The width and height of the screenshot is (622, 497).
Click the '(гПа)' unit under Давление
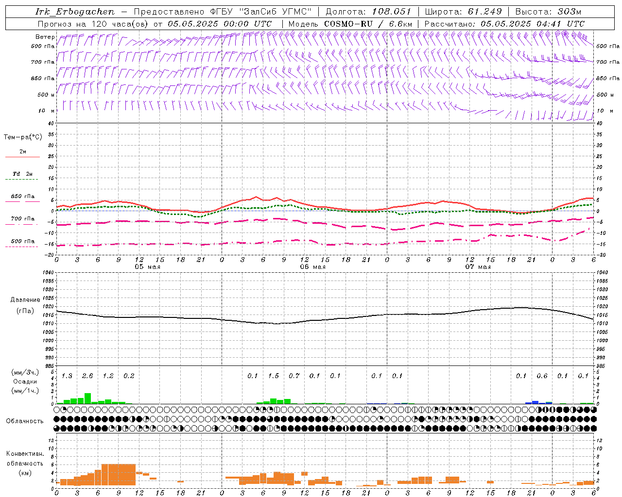click(25, 311)
